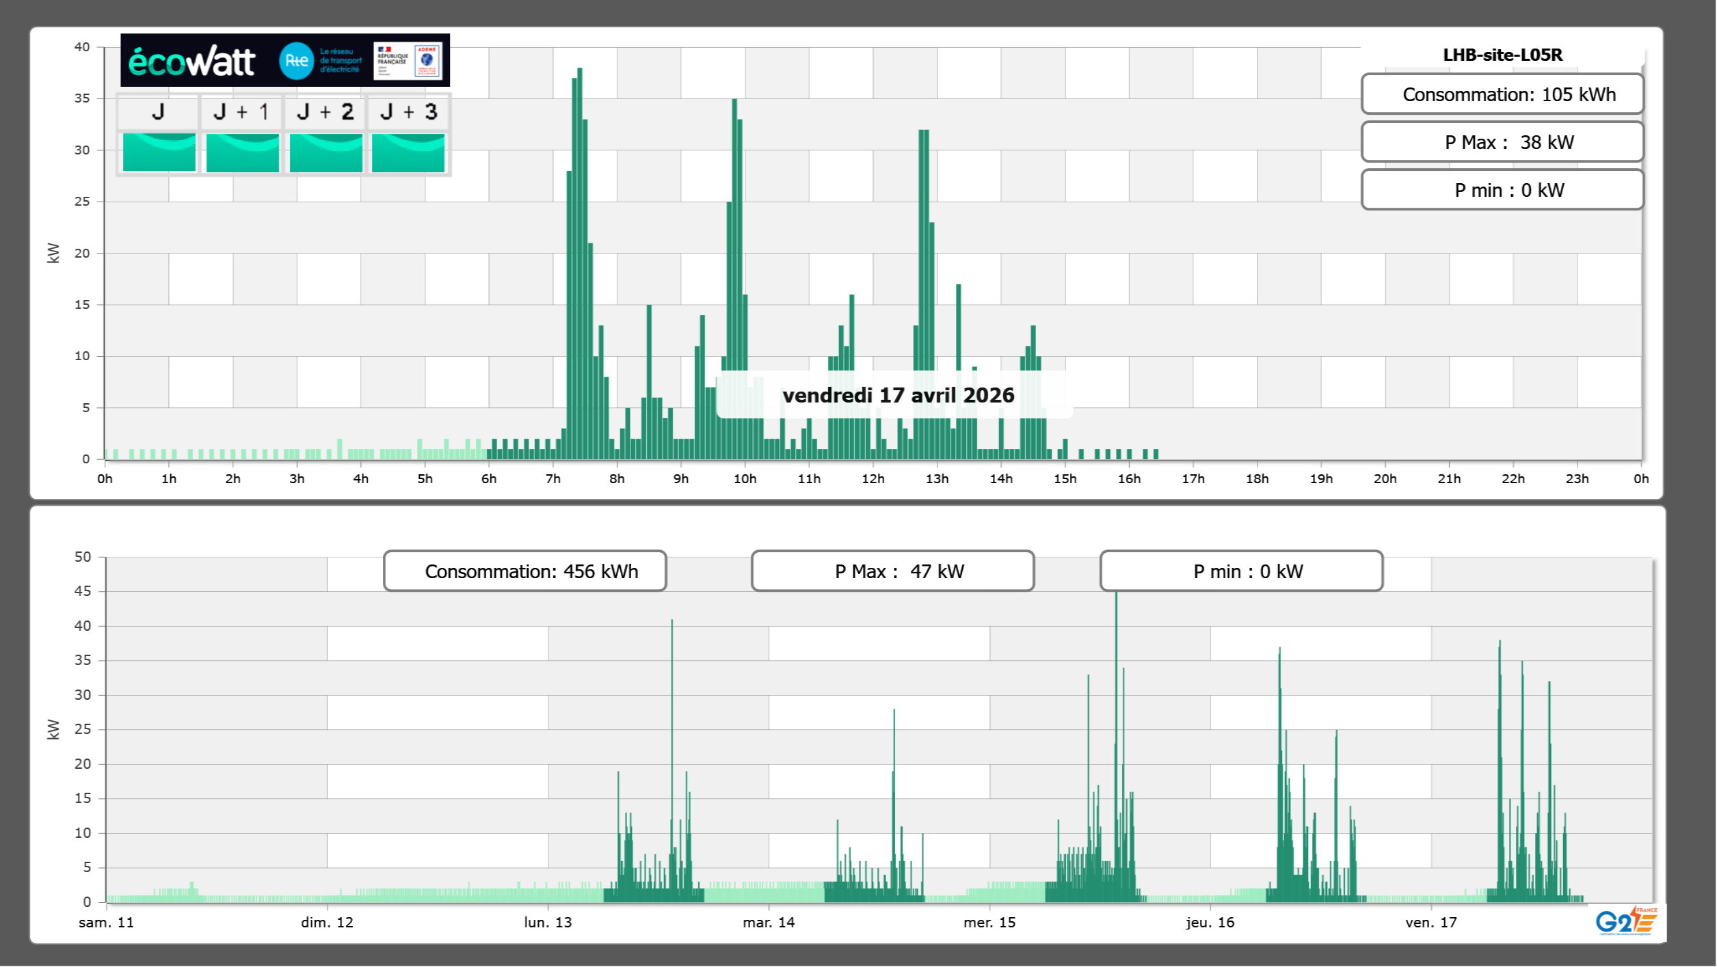Click the Consommation: 105 kWh box
This screenshot has height=967, width=1717.
[1502, 94]
